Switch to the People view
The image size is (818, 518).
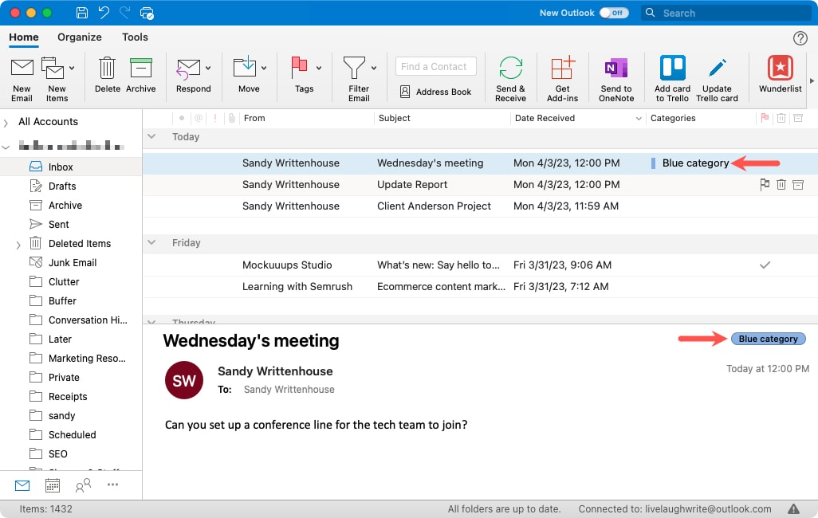83,485
